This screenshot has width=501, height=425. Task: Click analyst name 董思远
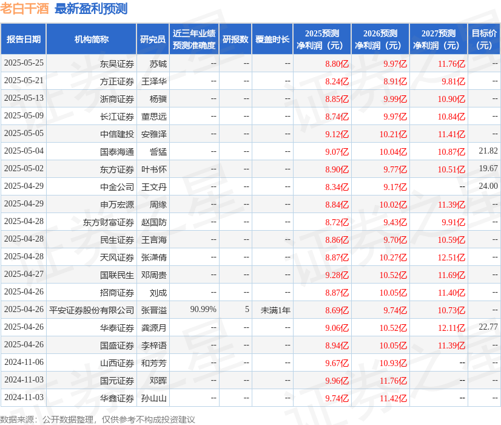coord(154,117)
